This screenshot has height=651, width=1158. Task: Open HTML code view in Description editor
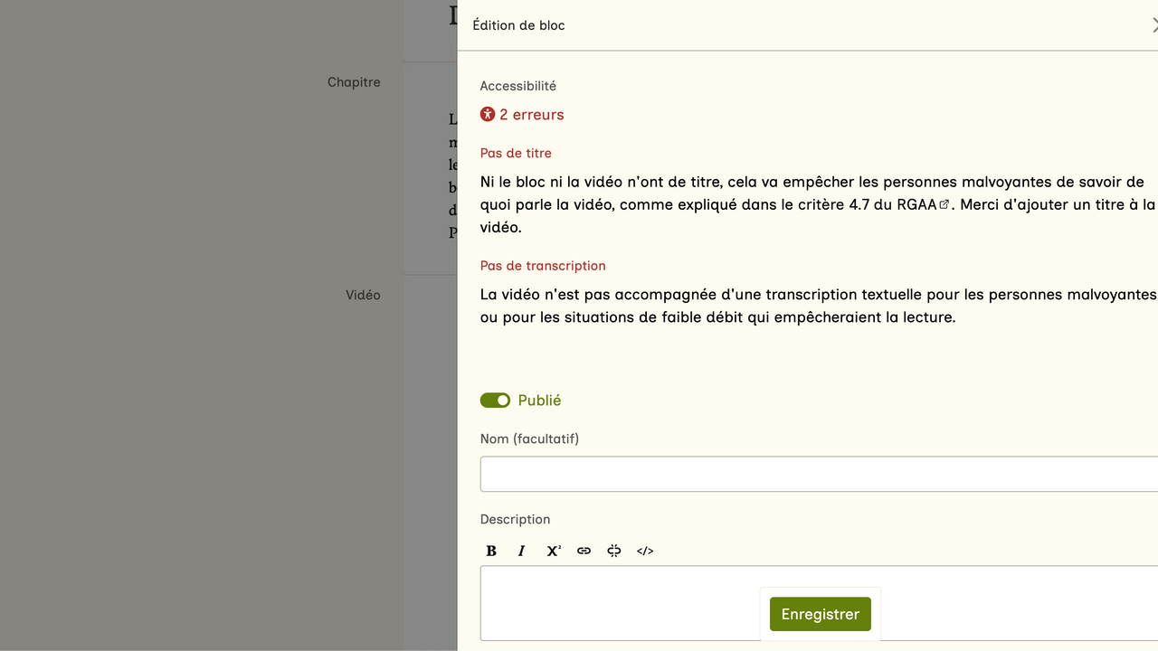click(645, 551)
